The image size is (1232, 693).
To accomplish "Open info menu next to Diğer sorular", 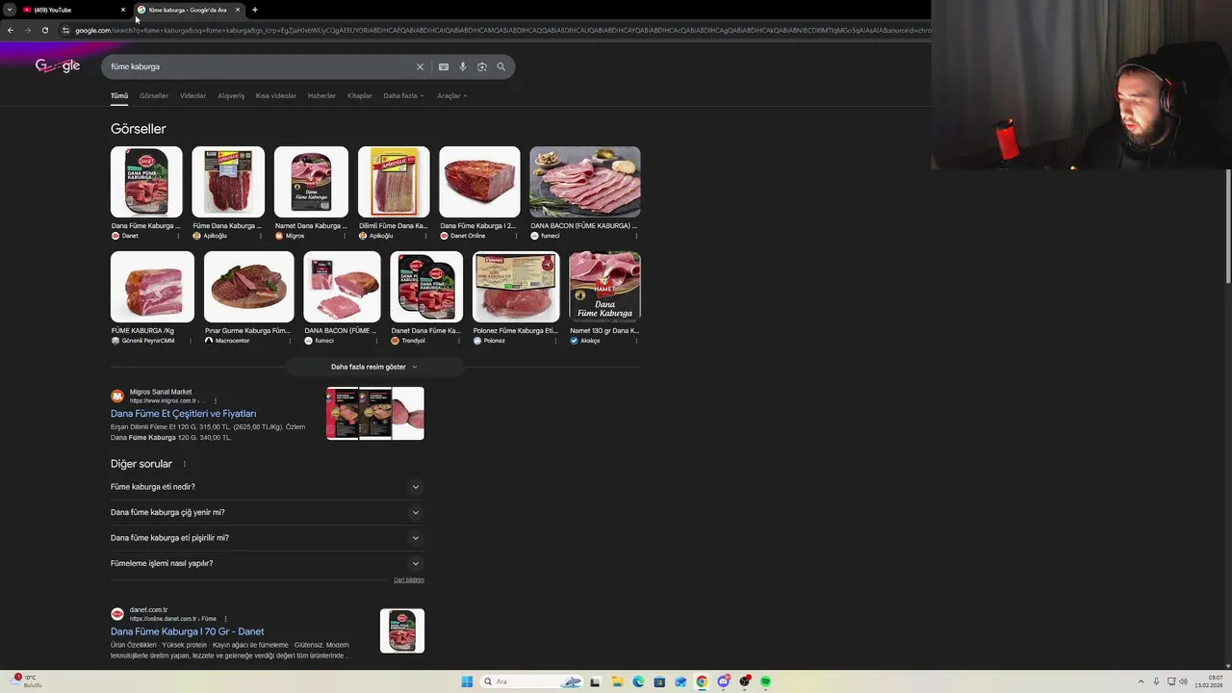I will point(185,464).
